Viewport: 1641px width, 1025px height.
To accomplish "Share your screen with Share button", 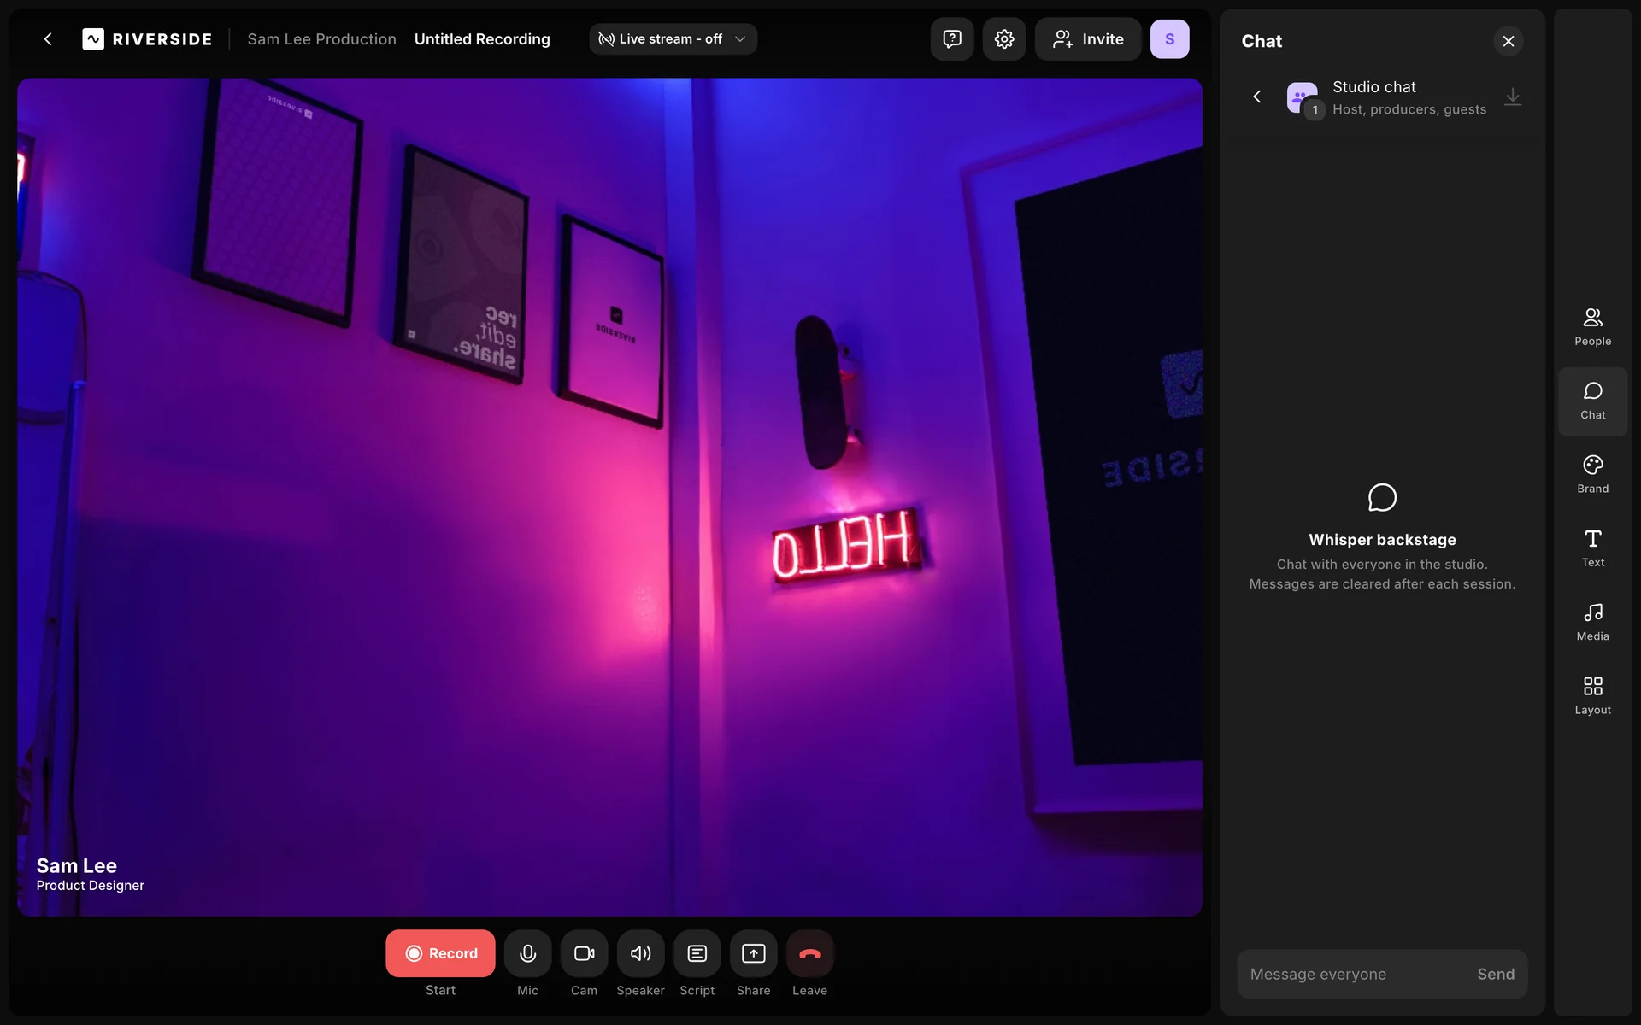I will (x=753, y=953).
